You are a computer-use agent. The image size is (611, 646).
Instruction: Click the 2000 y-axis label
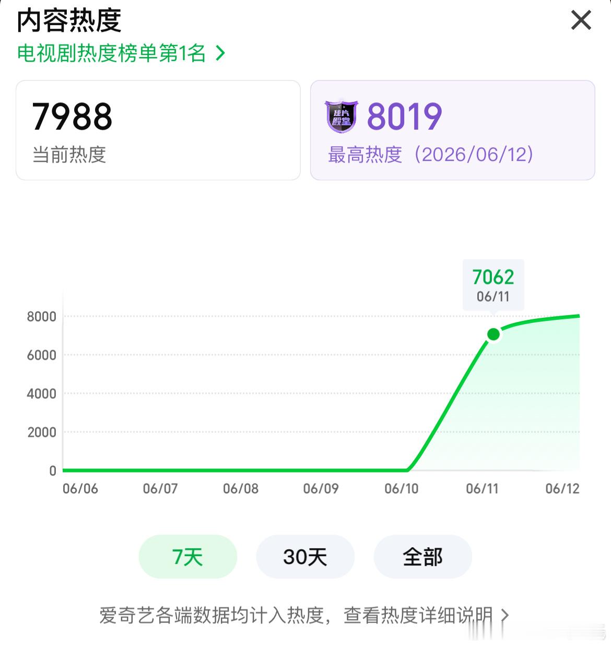coord(42,432)
